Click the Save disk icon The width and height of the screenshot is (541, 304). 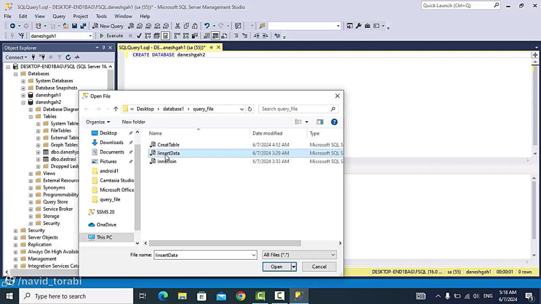click(74, 26)
